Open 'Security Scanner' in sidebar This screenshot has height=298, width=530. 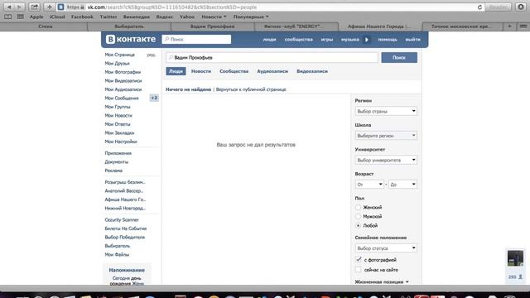pos(122,219)
